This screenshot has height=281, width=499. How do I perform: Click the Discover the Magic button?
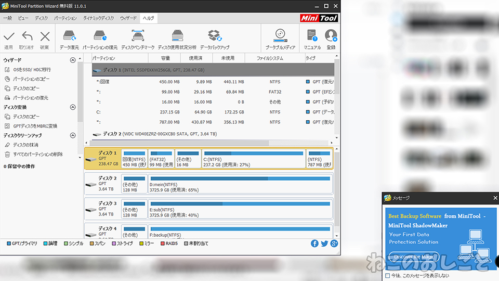[x=414, y=257]
